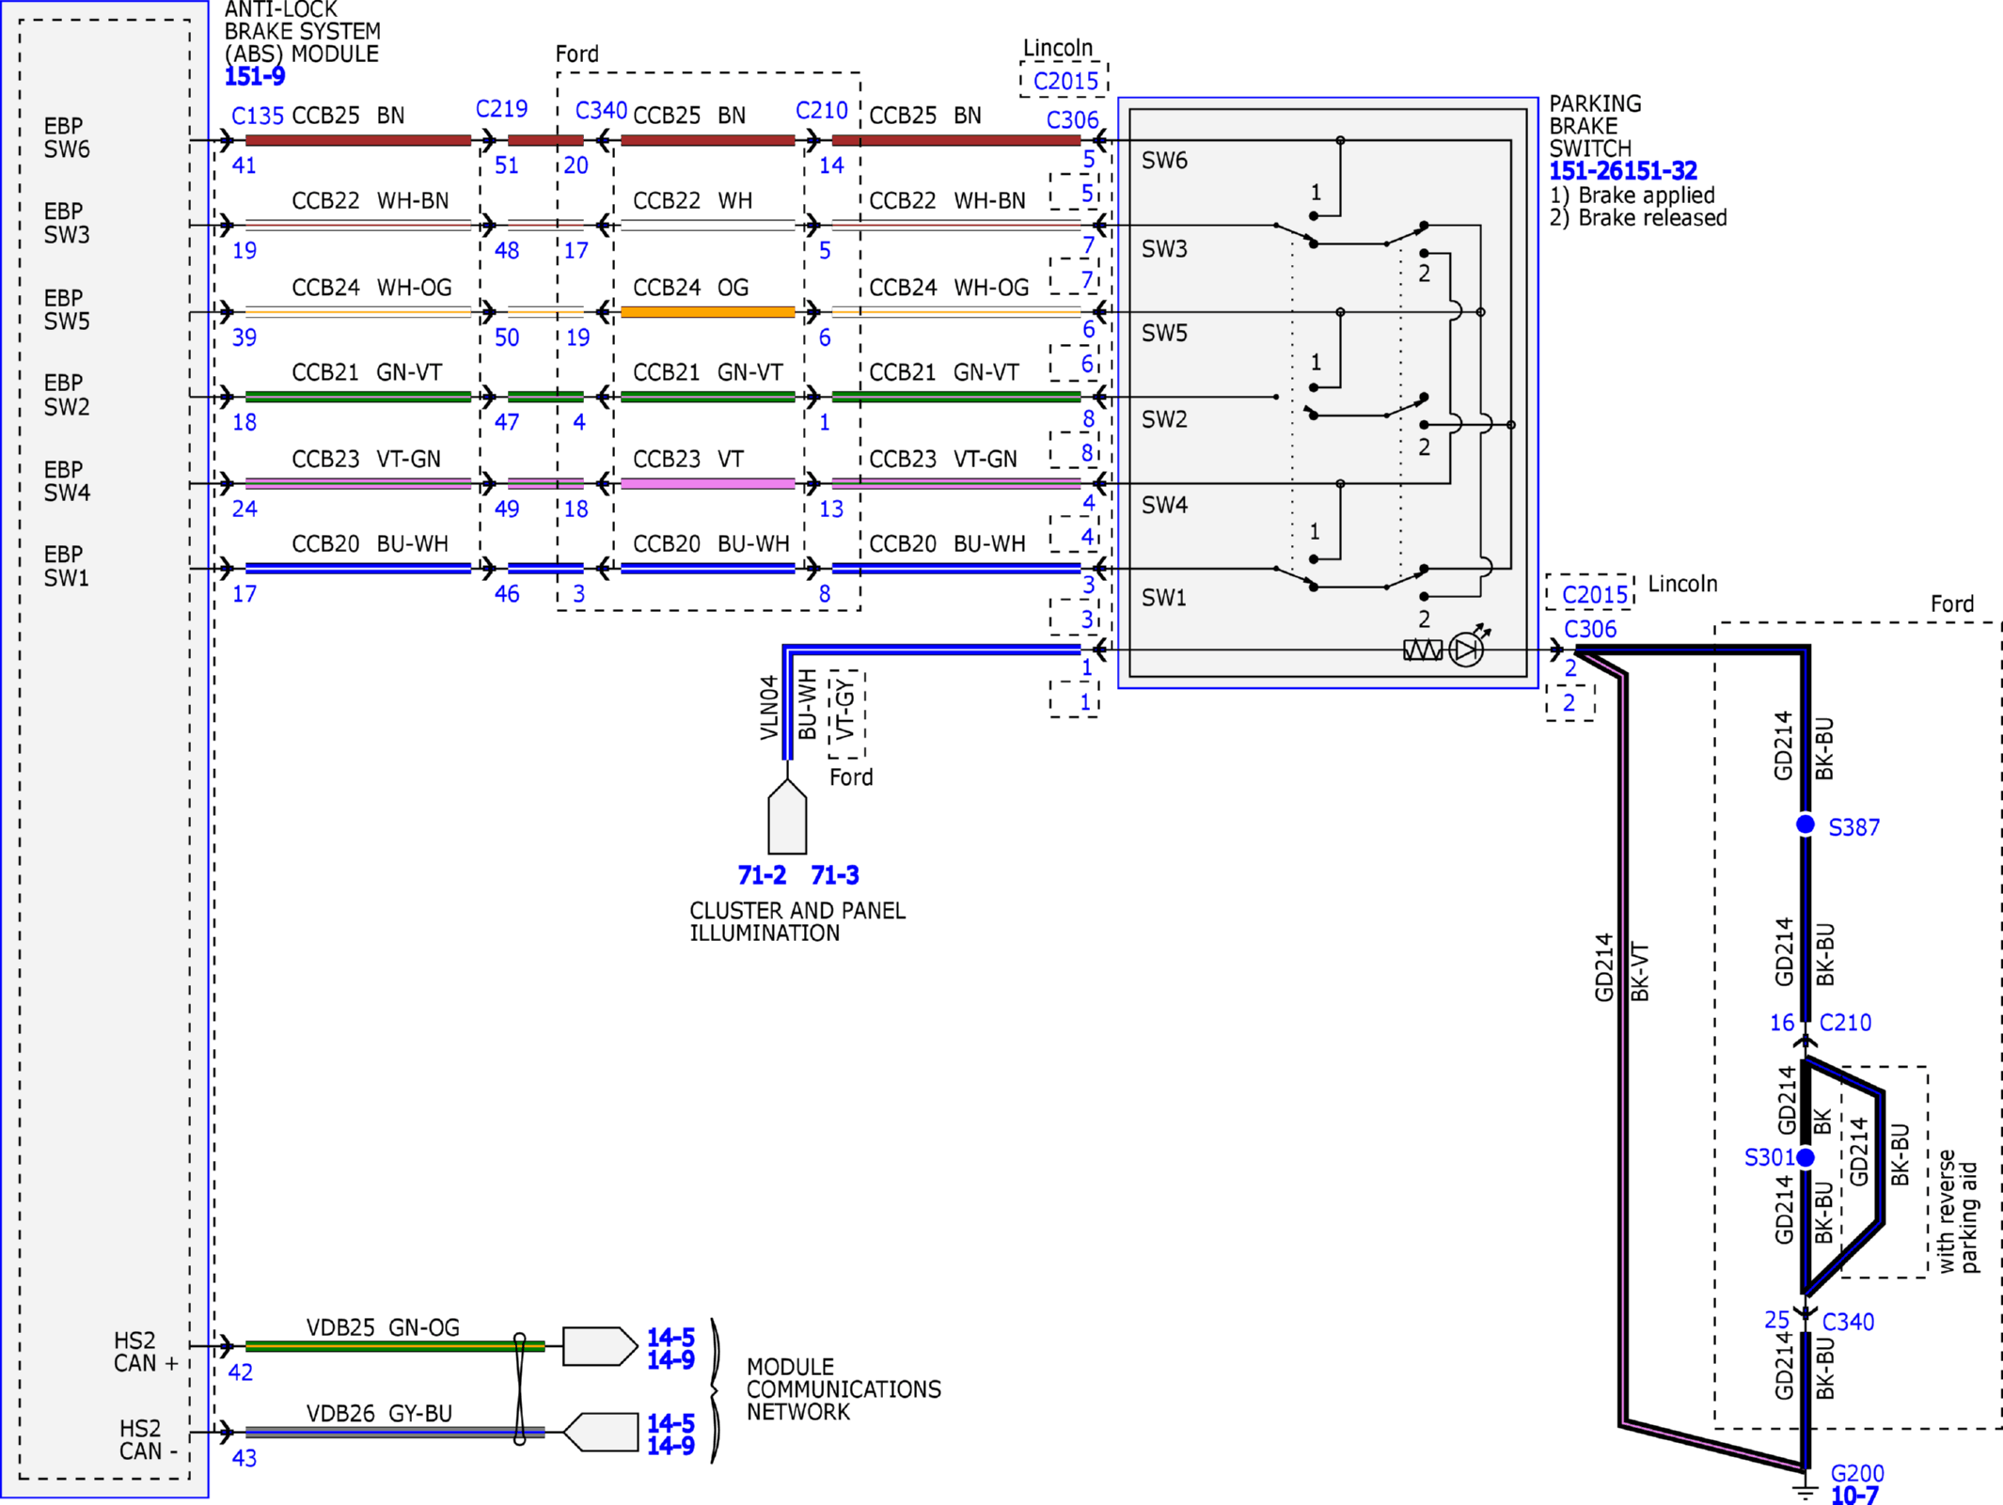Click the cluster illumination arrow connector symbol
Viewport: 2003px width, 1505px height.
(x=787, y=816)
